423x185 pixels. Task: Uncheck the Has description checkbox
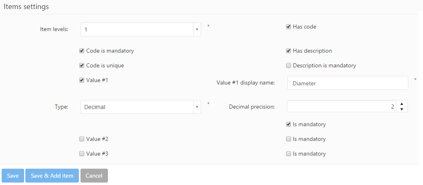coord(289,51)
